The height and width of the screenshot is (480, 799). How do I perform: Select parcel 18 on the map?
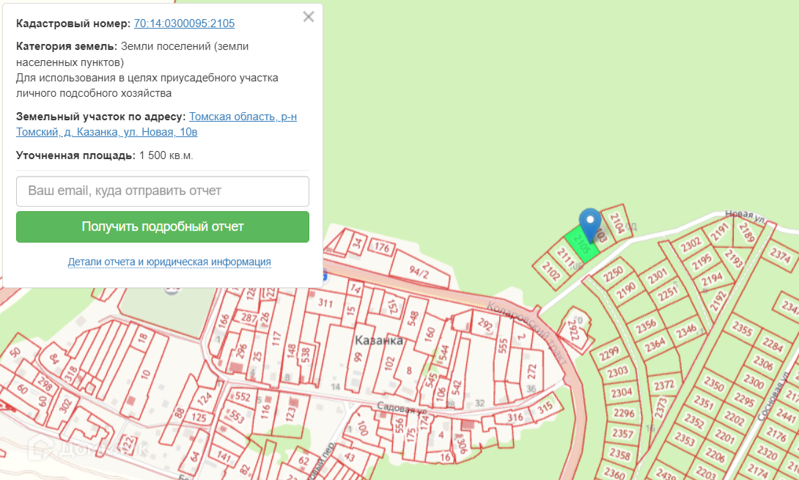(143, 339)
